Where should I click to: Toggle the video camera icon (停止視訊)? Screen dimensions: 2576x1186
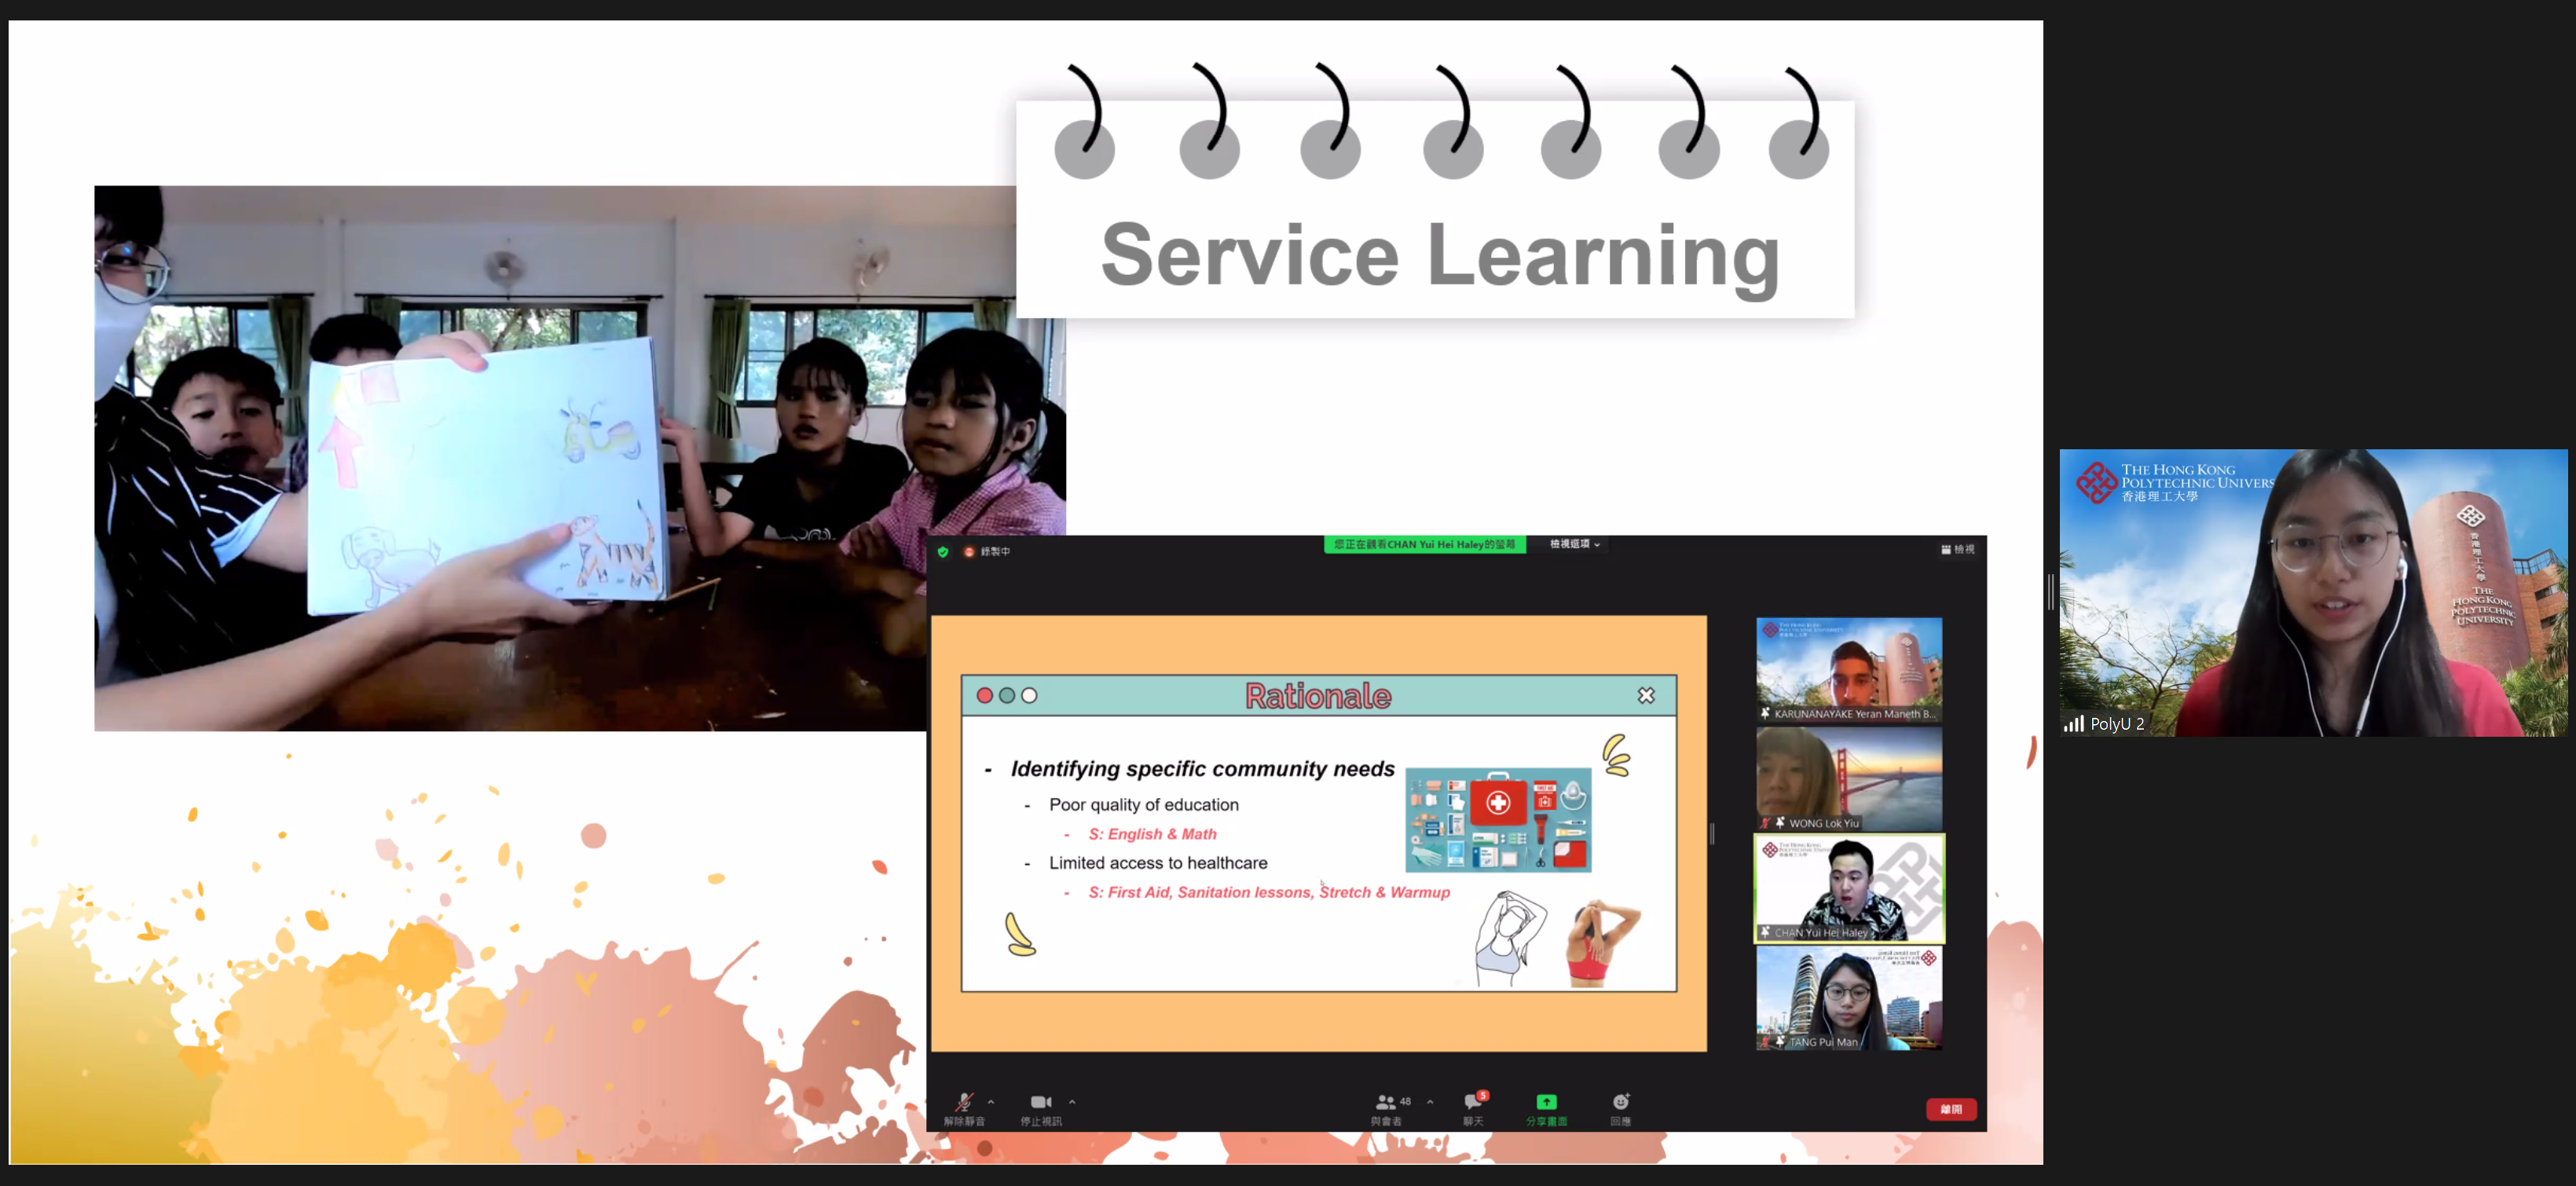[1040, 1102]
